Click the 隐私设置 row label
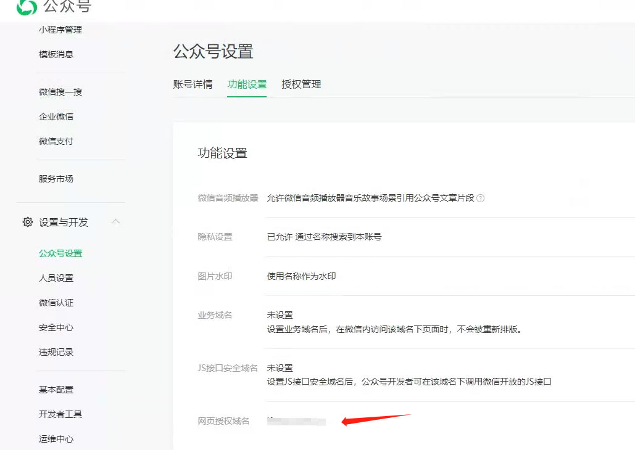This screenshot has height=450, width=635. 215,237
